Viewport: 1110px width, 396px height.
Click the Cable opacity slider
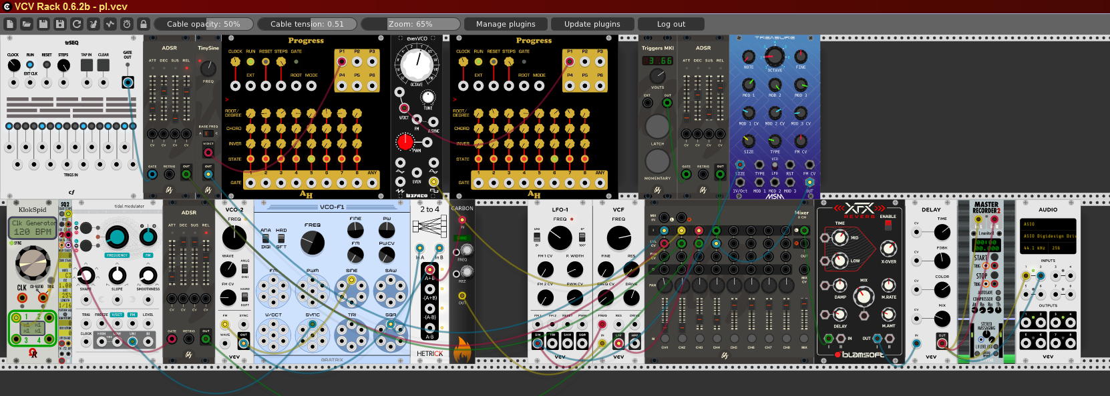204,24
